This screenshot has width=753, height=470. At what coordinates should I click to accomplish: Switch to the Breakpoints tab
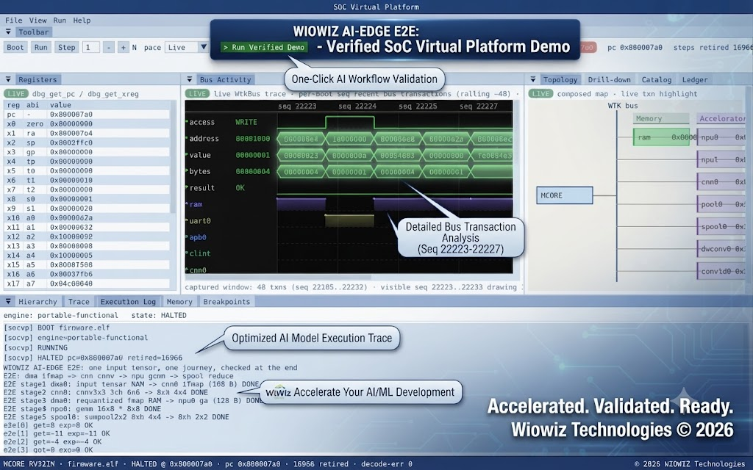pyautogui.click(x=226, y=302)
